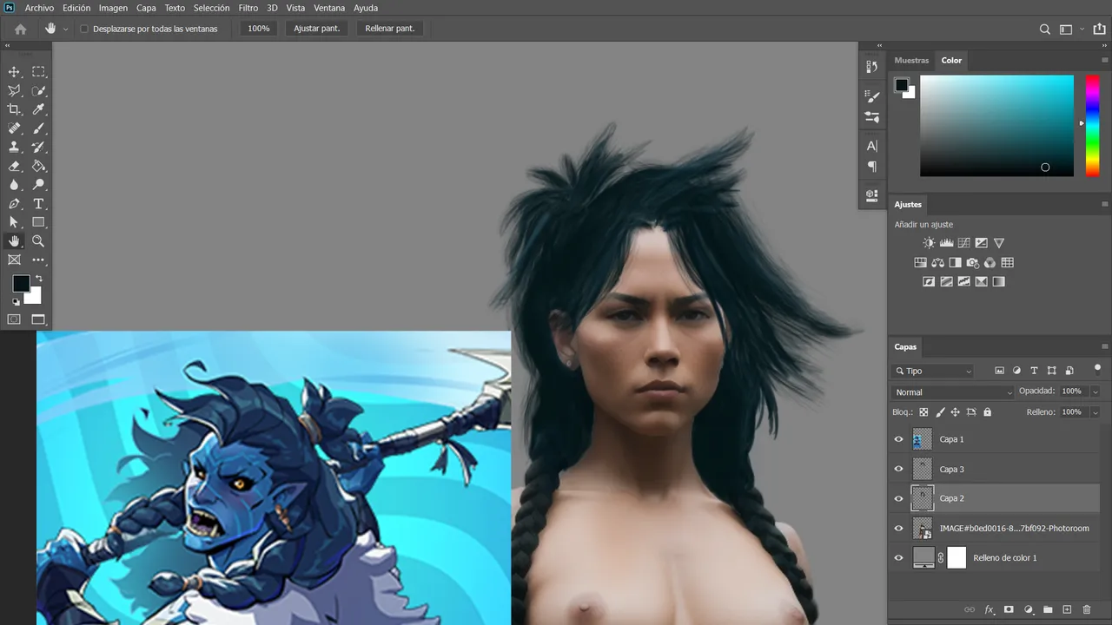This screenshot has height=625, width=1112.
Task: Click the hue slider in Color panel
Action: click(x=1092, y=126)
